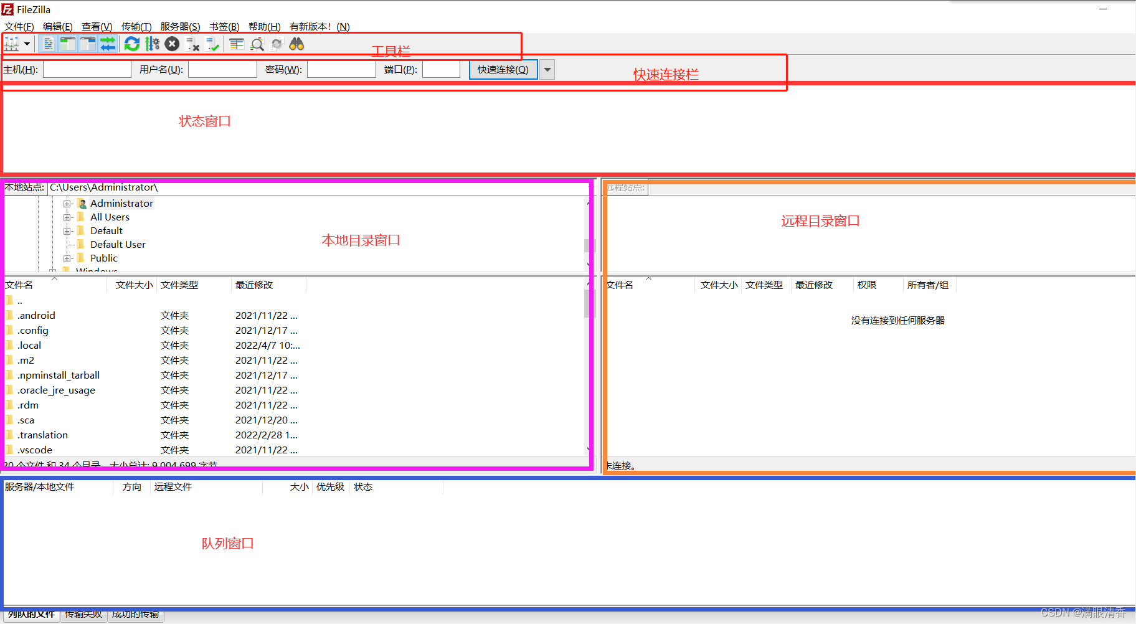Open the 编辑(E) menu
The width and height of the screenshot is (1136, 624).
[58, 27]
